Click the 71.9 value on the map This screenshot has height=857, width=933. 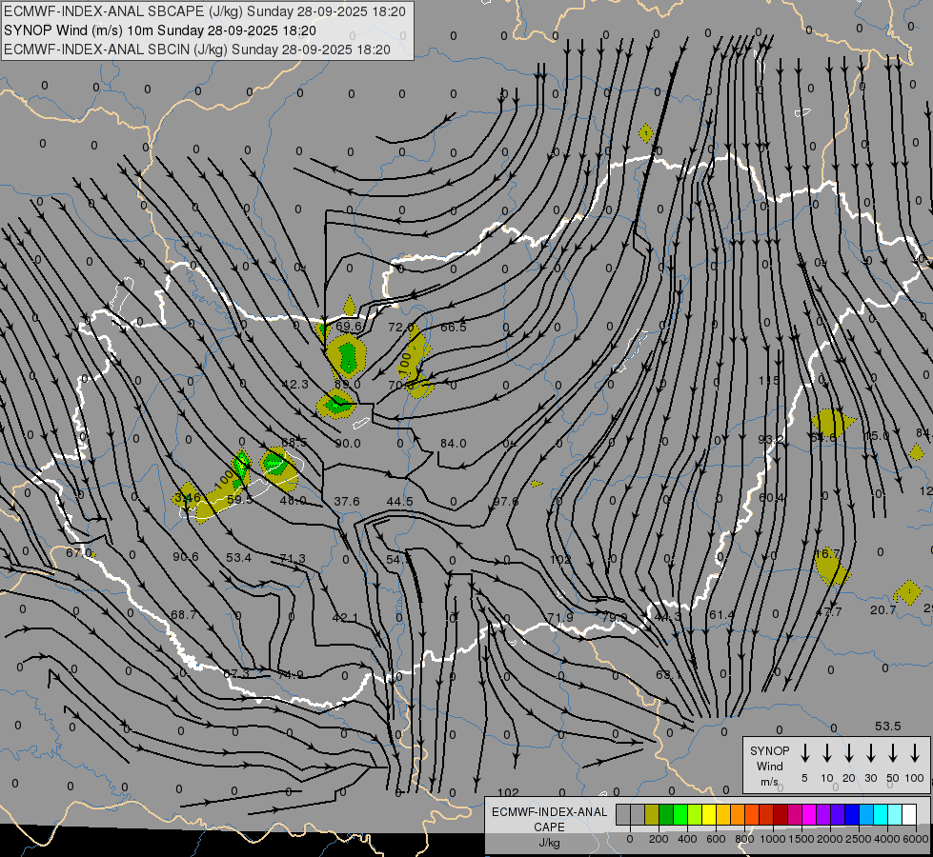[x=560, y=617]
